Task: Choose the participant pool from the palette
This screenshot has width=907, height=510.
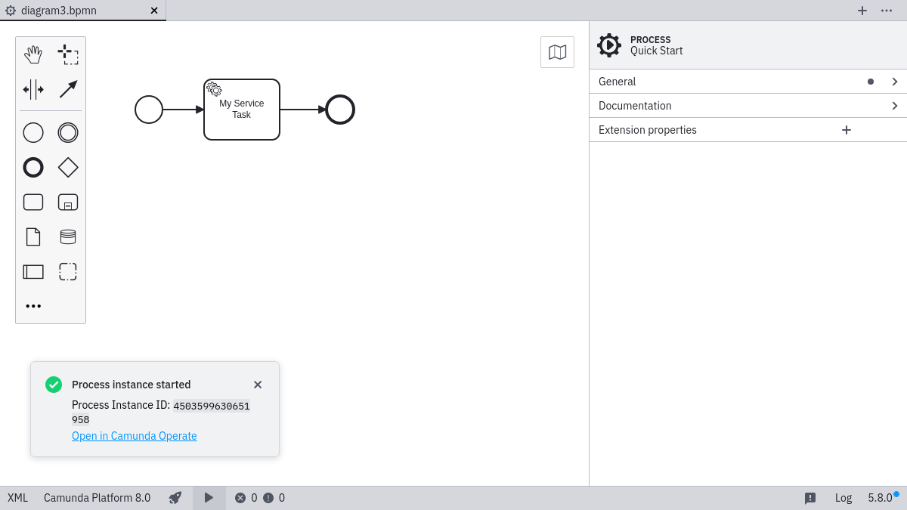Action: (x=33, y=271)
